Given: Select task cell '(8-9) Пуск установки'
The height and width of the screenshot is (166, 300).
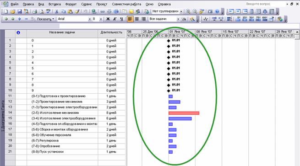Looking at the screenshot, I should (x=62, y=152).
